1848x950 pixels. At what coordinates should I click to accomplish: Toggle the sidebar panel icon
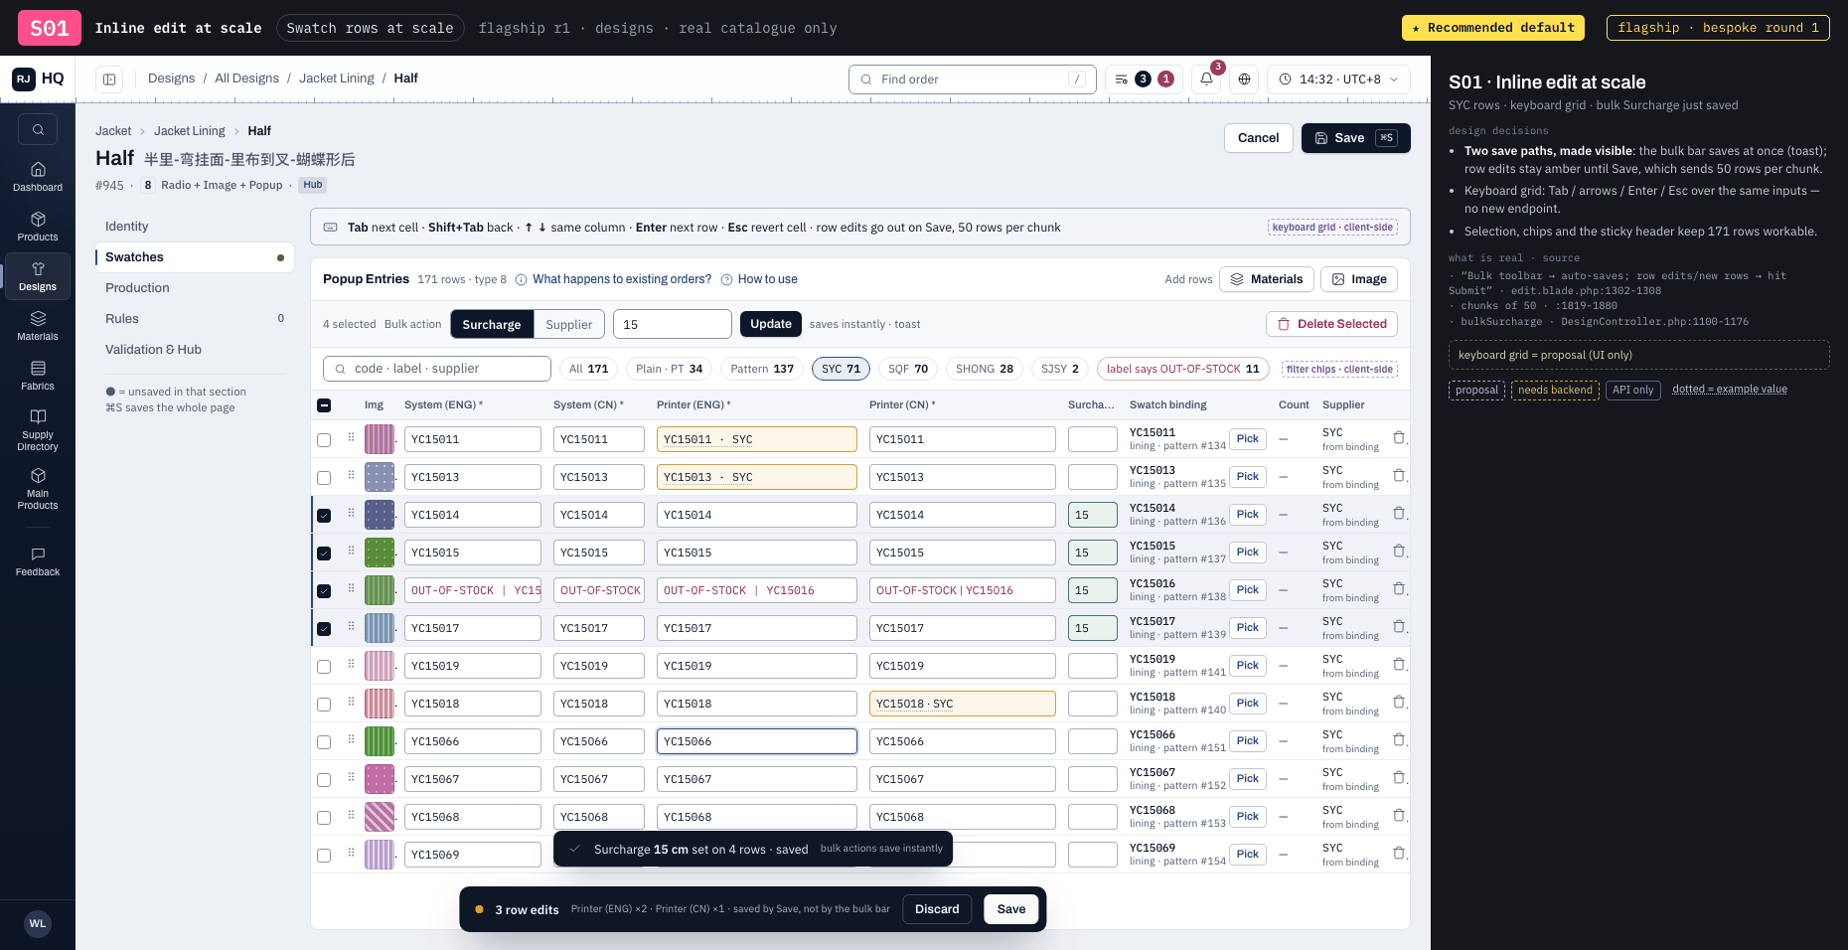pos(109,79)
